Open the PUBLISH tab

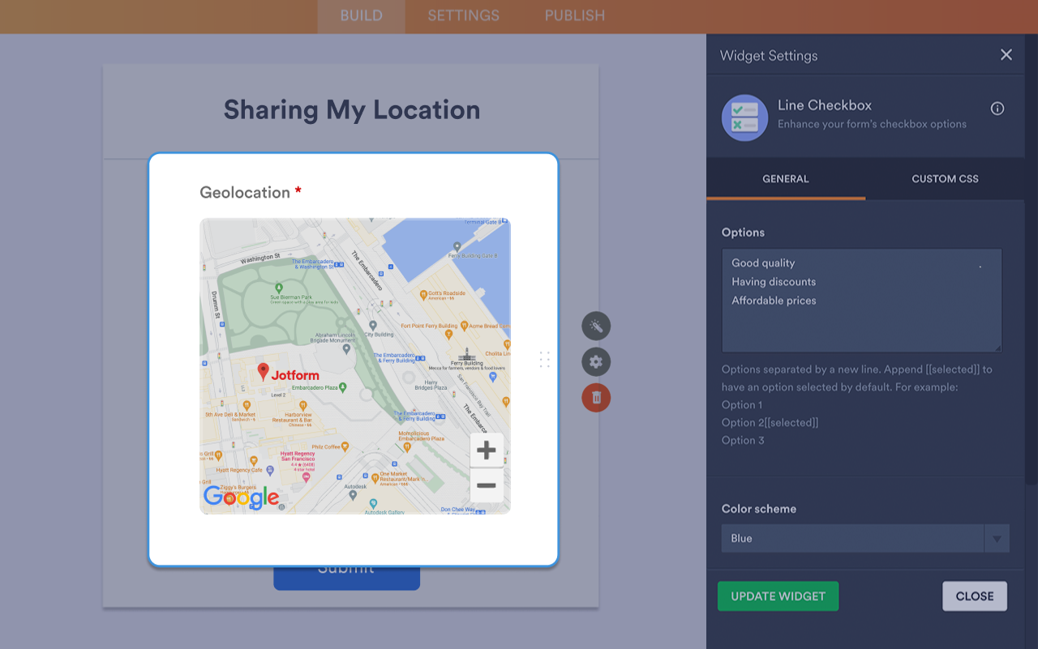pyautogui.click(x=573, y=15)
